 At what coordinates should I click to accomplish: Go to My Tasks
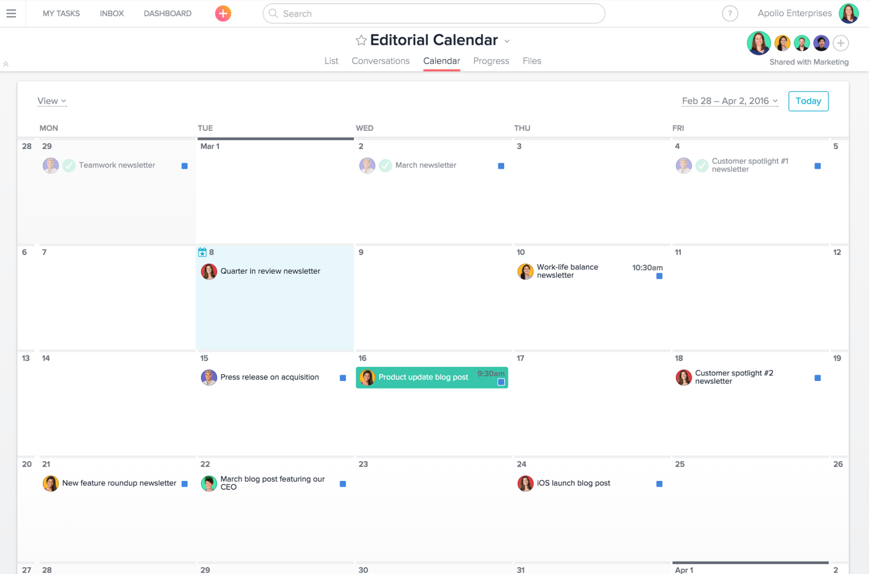[61, 13]
